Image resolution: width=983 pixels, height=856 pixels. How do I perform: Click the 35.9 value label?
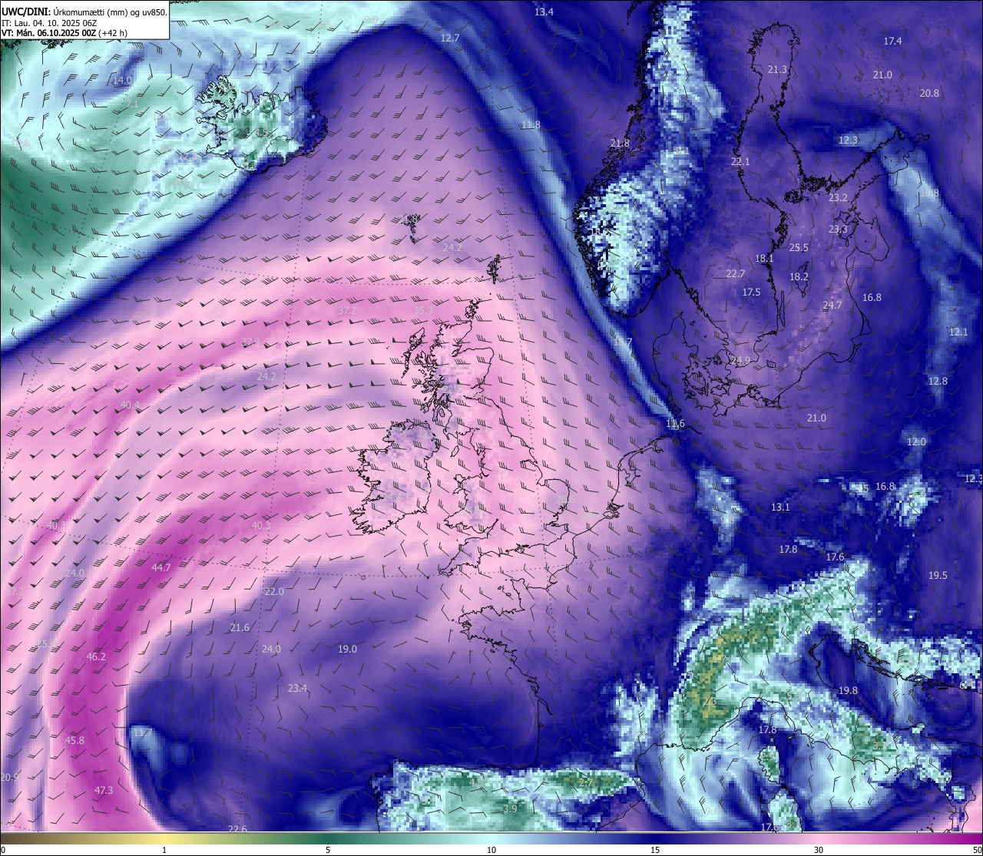point(423,310)
